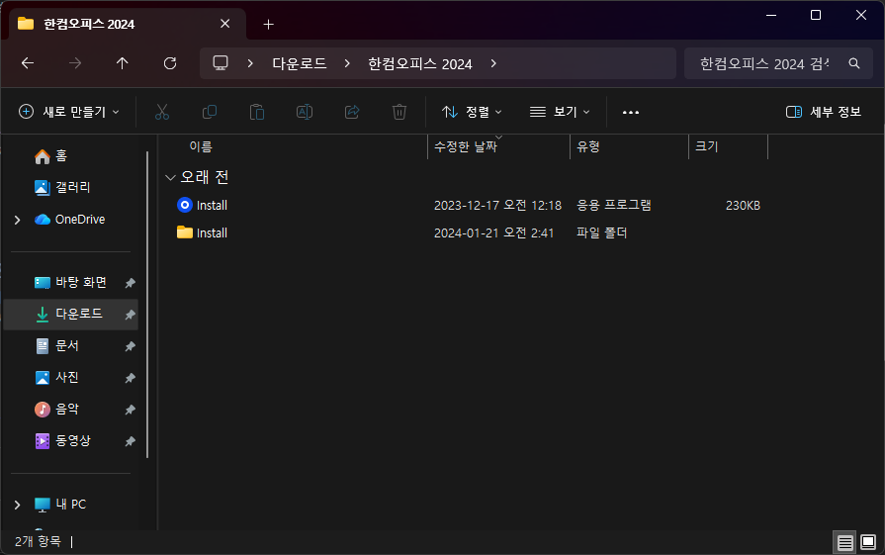
Task: Open OneDrive in the sidebar
Action: click(x=70, y=220)
